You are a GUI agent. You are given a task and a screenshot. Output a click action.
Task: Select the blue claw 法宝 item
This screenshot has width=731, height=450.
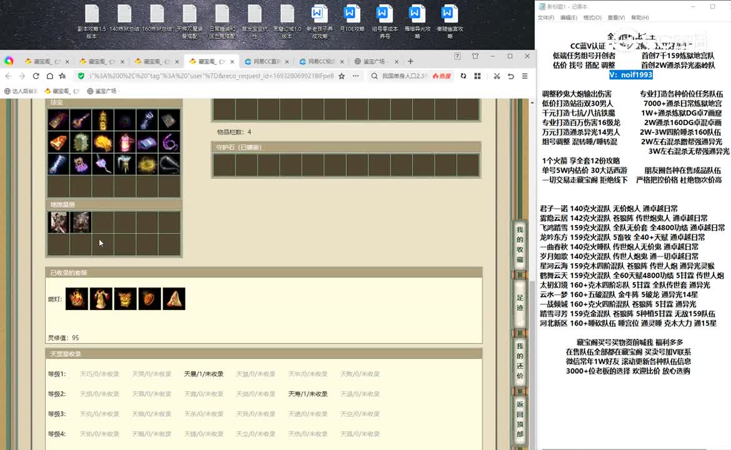tap(147, 120)
